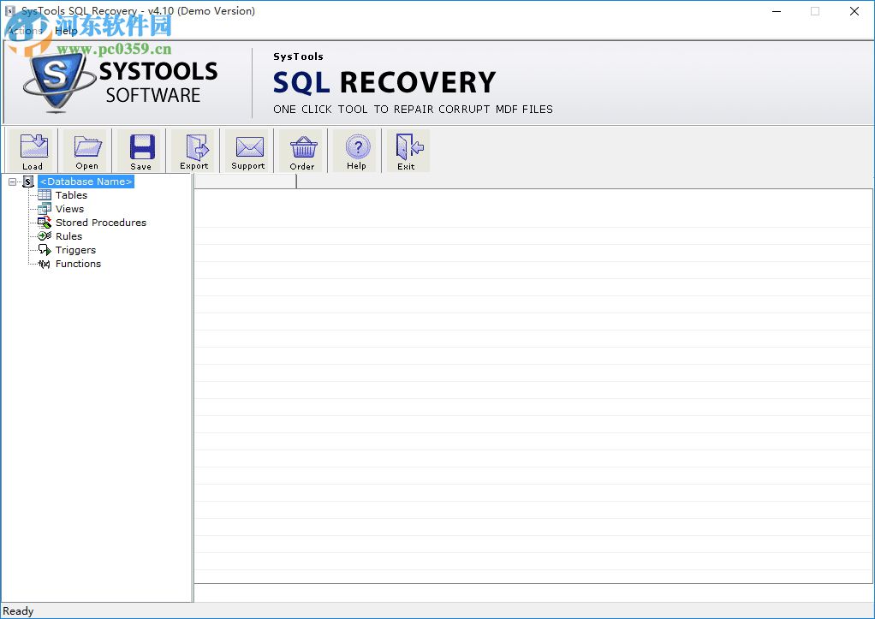Open the Help menu

(x=66, y=30)
